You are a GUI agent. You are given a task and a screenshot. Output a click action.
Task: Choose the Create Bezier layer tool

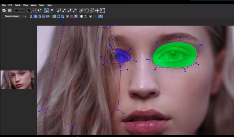pyautogui.click(x=69, y=11)
